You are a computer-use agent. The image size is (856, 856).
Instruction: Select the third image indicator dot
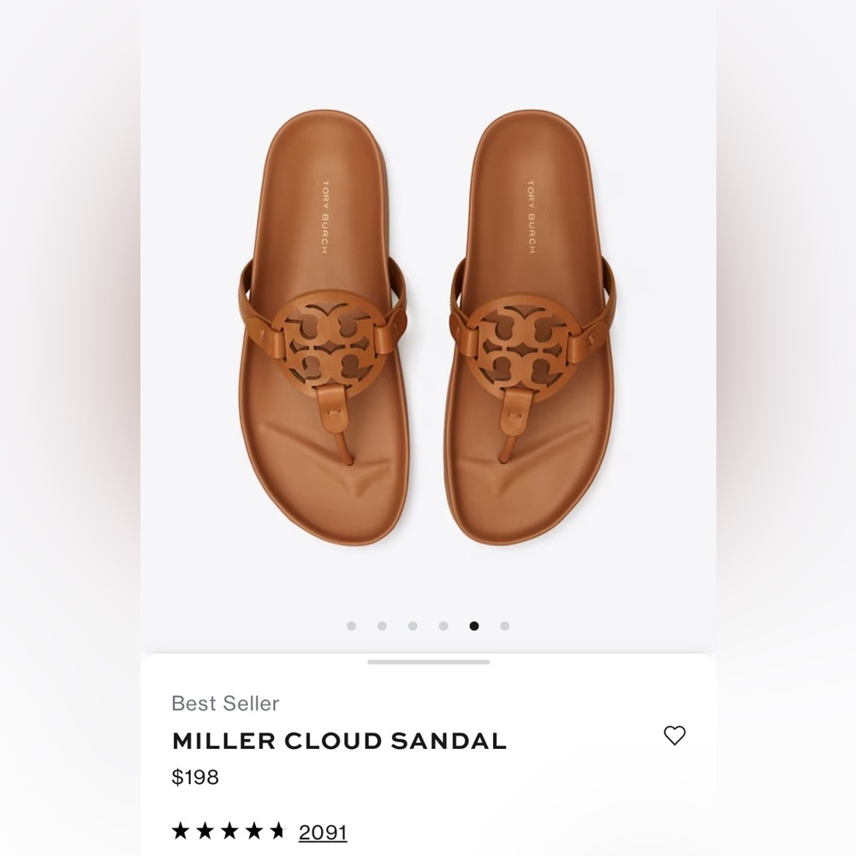coord(412,626)
